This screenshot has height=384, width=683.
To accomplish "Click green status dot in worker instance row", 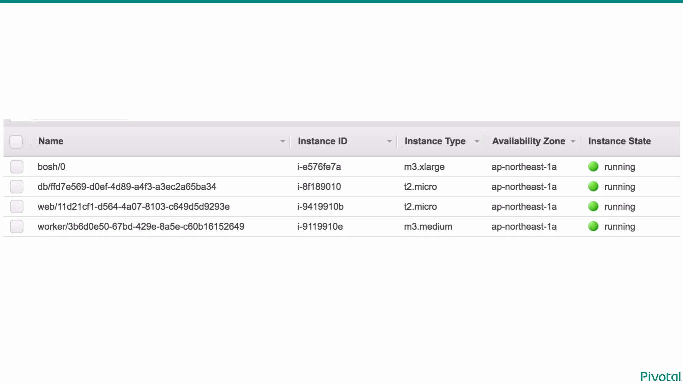I will (593, 226).
